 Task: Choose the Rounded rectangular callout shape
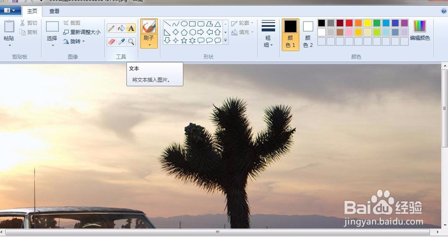click(x=201, y=40)
